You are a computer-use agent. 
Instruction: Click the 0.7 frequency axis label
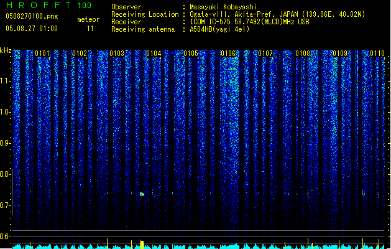(5, 205)
